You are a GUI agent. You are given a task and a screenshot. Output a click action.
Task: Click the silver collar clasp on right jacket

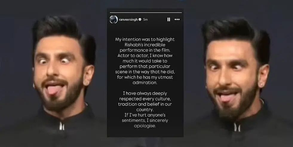[237, 127]
